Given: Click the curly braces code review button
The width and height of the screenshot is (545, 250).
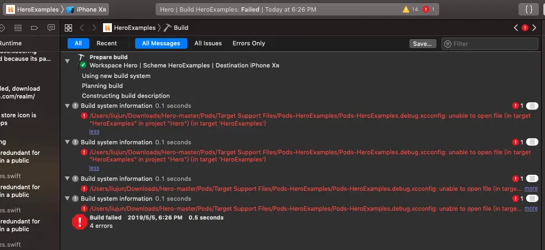Looking at the screenshot, I should click(529, 9).
